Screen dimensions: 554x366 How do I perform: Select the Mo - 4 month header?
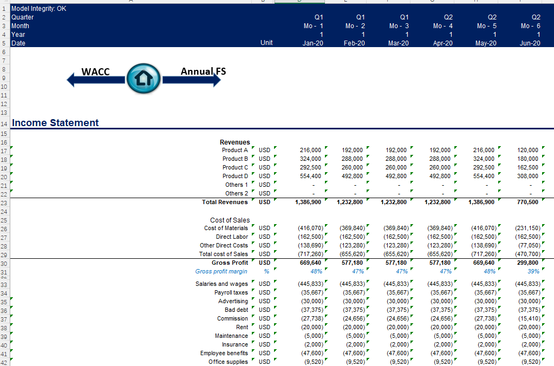pos(443,25)
